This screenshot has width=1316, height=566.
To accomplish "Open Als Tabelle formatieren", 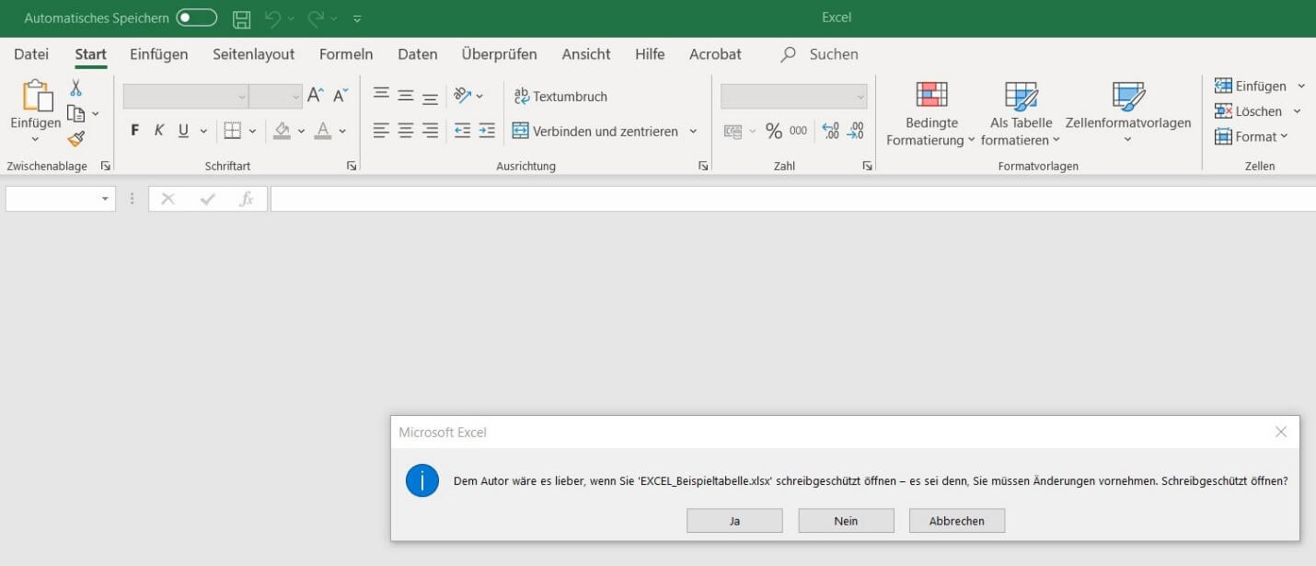I will click(1021, 113).
